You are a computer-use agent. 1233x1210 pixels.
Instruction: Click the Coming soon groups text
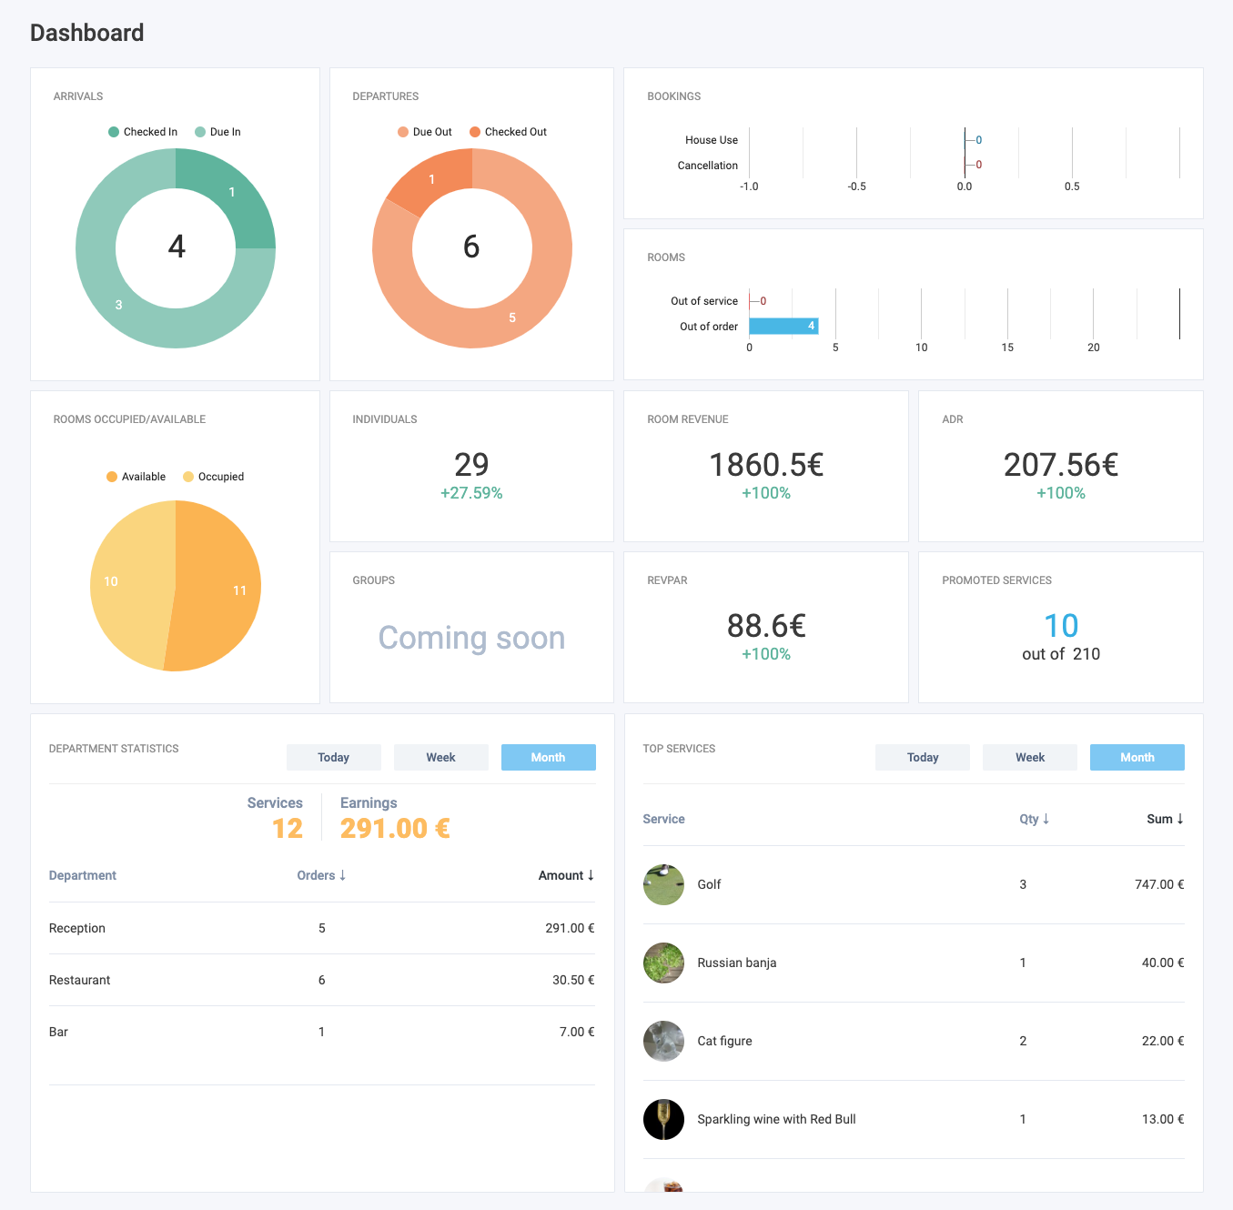[471, 638]
